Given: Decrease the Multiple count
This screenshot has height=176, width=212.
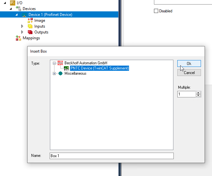Looking at the screenshot, I should click(198, 95).
